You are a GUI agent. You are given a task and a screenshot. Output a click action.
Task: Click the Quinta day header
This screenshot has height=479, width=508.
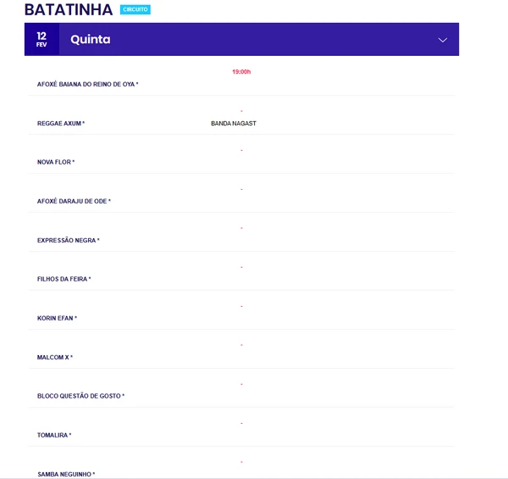[x=91, y=40]
